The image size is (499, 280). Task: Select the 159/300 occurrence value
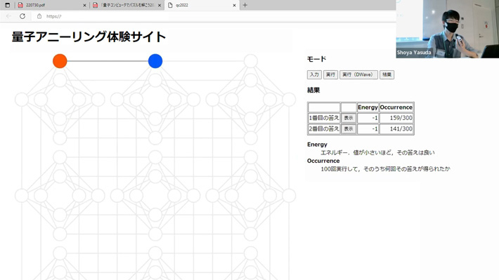[401, 118]
